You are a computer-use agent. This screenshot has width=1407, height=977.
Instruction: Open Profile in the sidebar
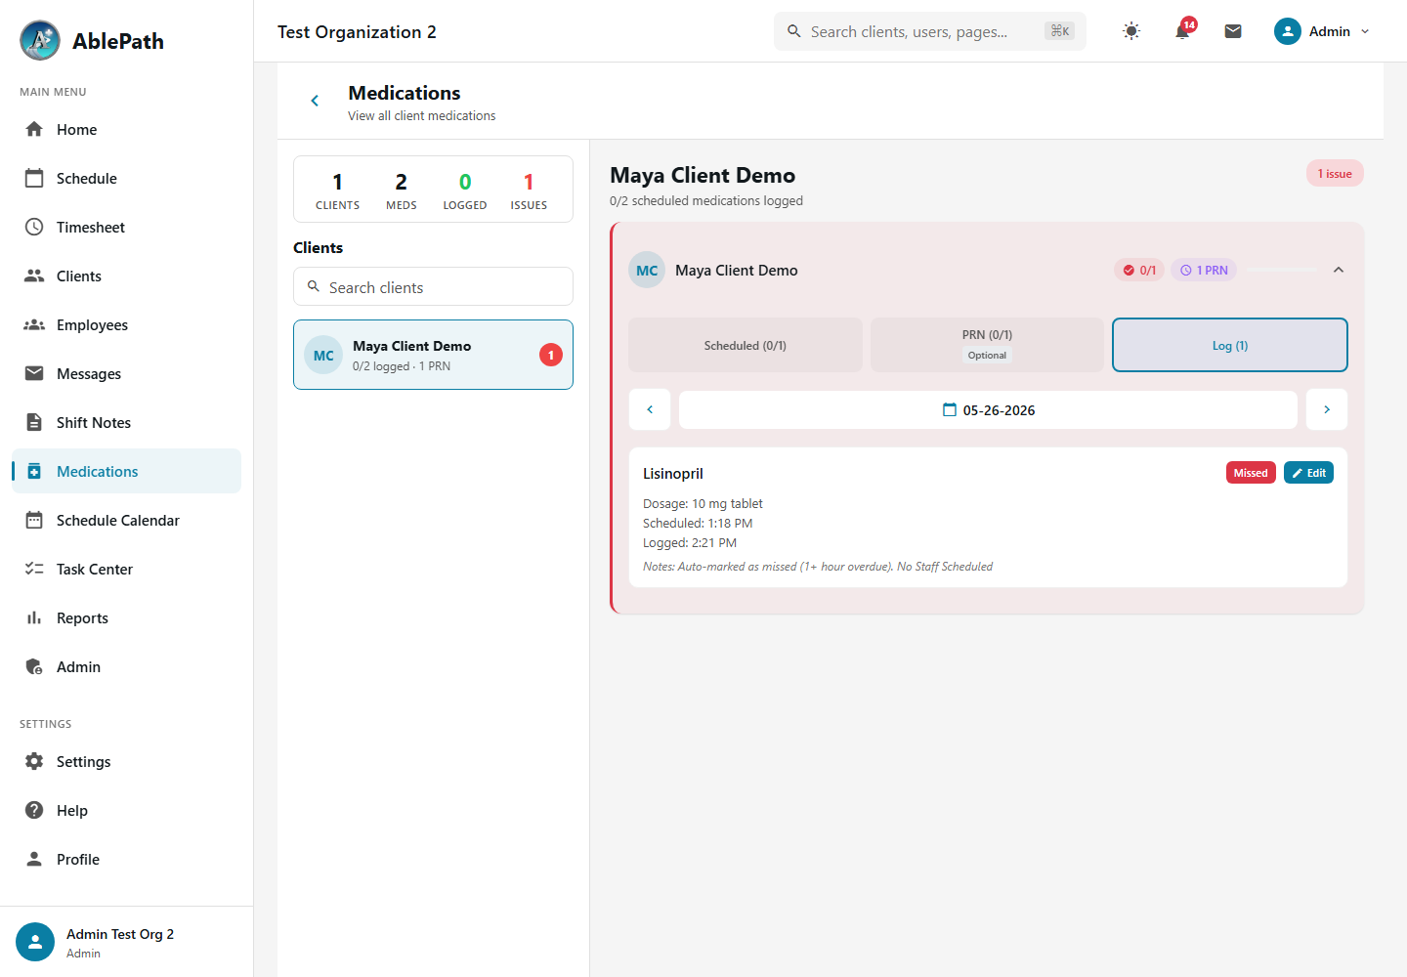point(126,859)
